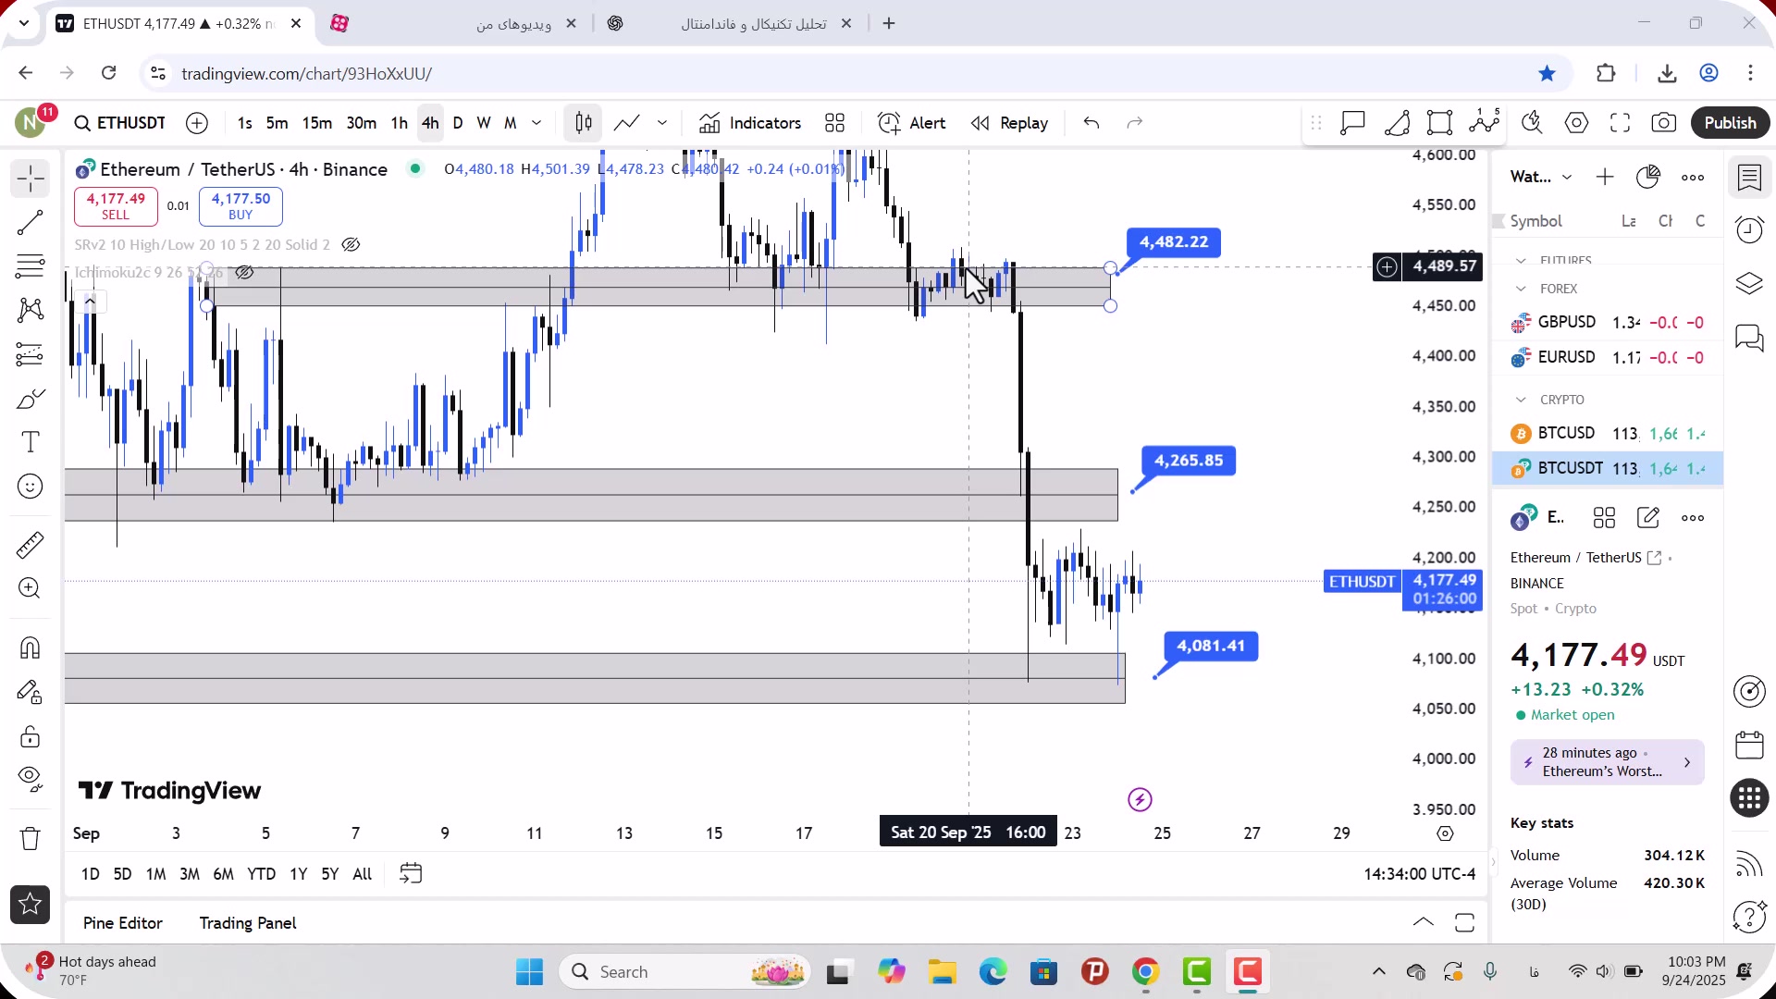
Task: Open the object tree layers panel
Action: [x=1749, y=284]
